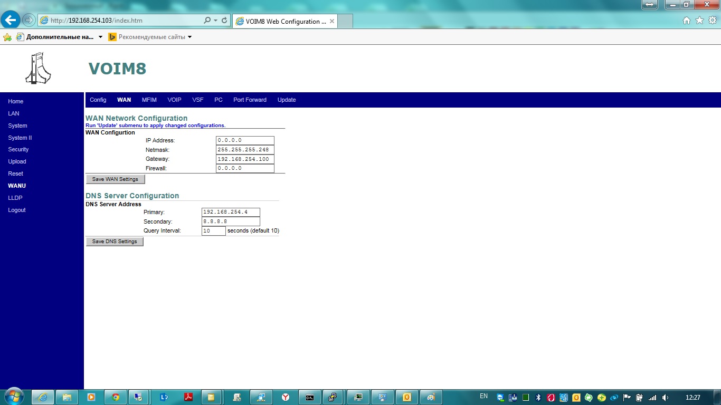Open Adobe Acrobat Reader in the taskbar
Screen dimensions: 721x405
click(188, 397)
